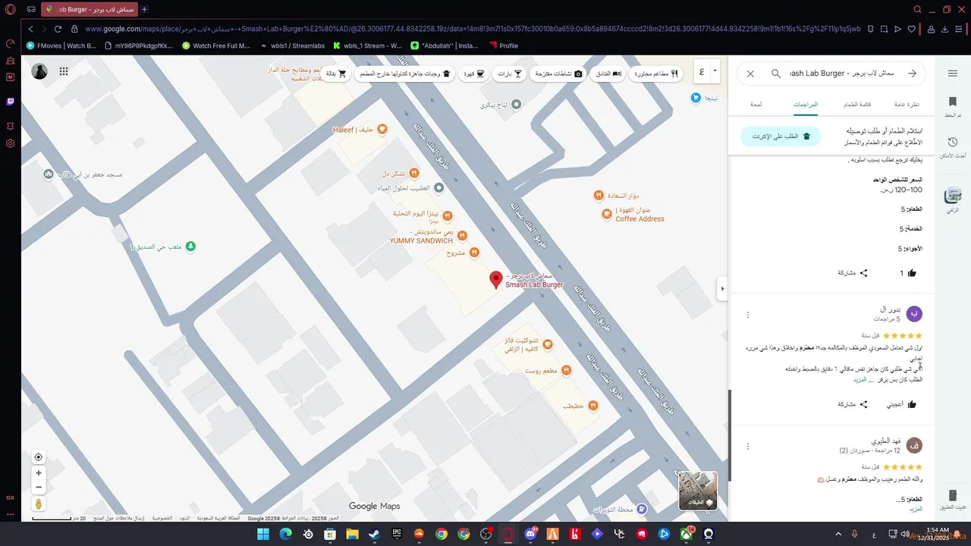Show your location on the map
971x546 pixels.
coord(39,457)
